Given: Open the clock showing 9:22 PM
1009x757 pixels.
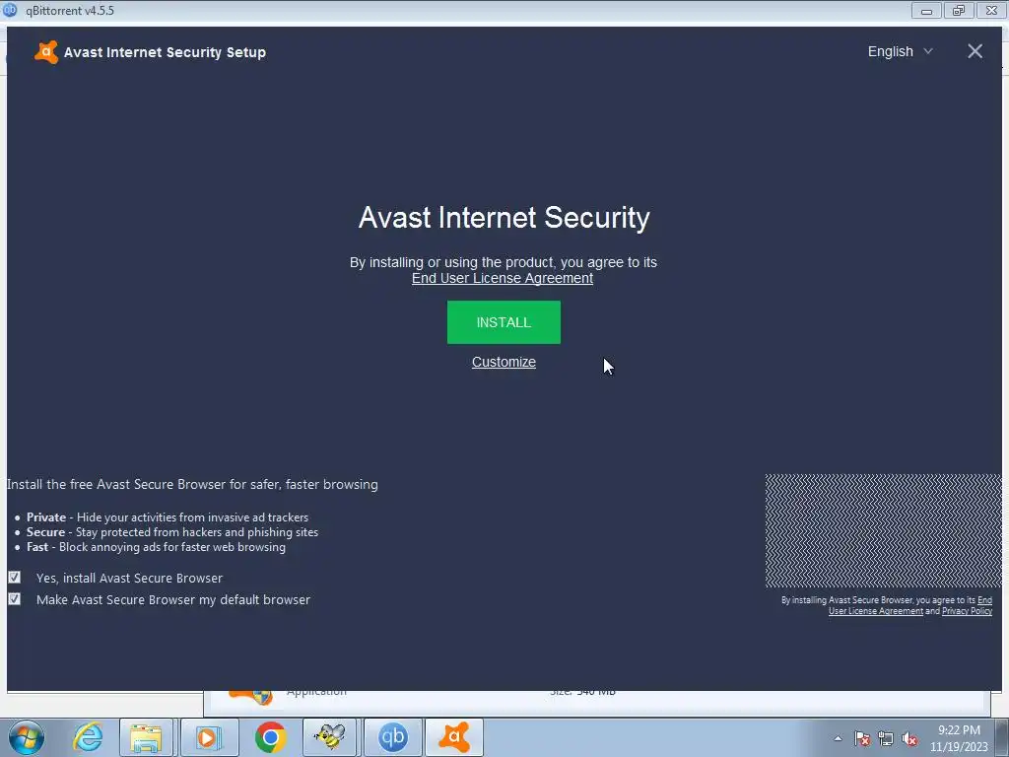Looking at the screenshot, I should click(959, 738).
